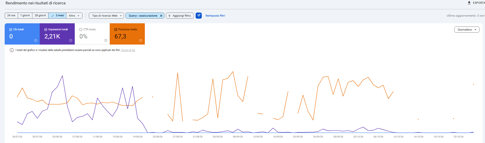Open help icon on CTR media card
This screenshot has width=485, height=143.
[x=106, y=40]
